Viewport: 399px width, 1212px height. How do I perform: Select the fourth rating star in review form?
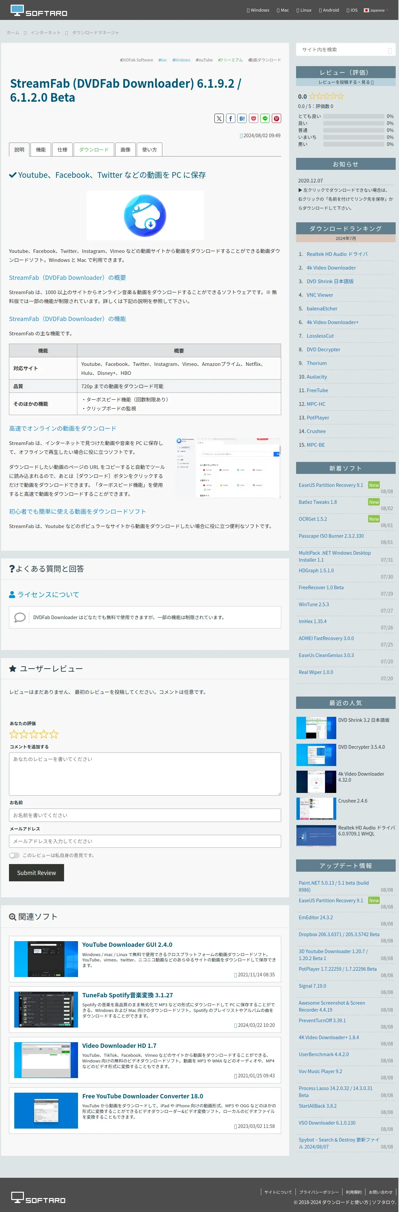[44, 734]
